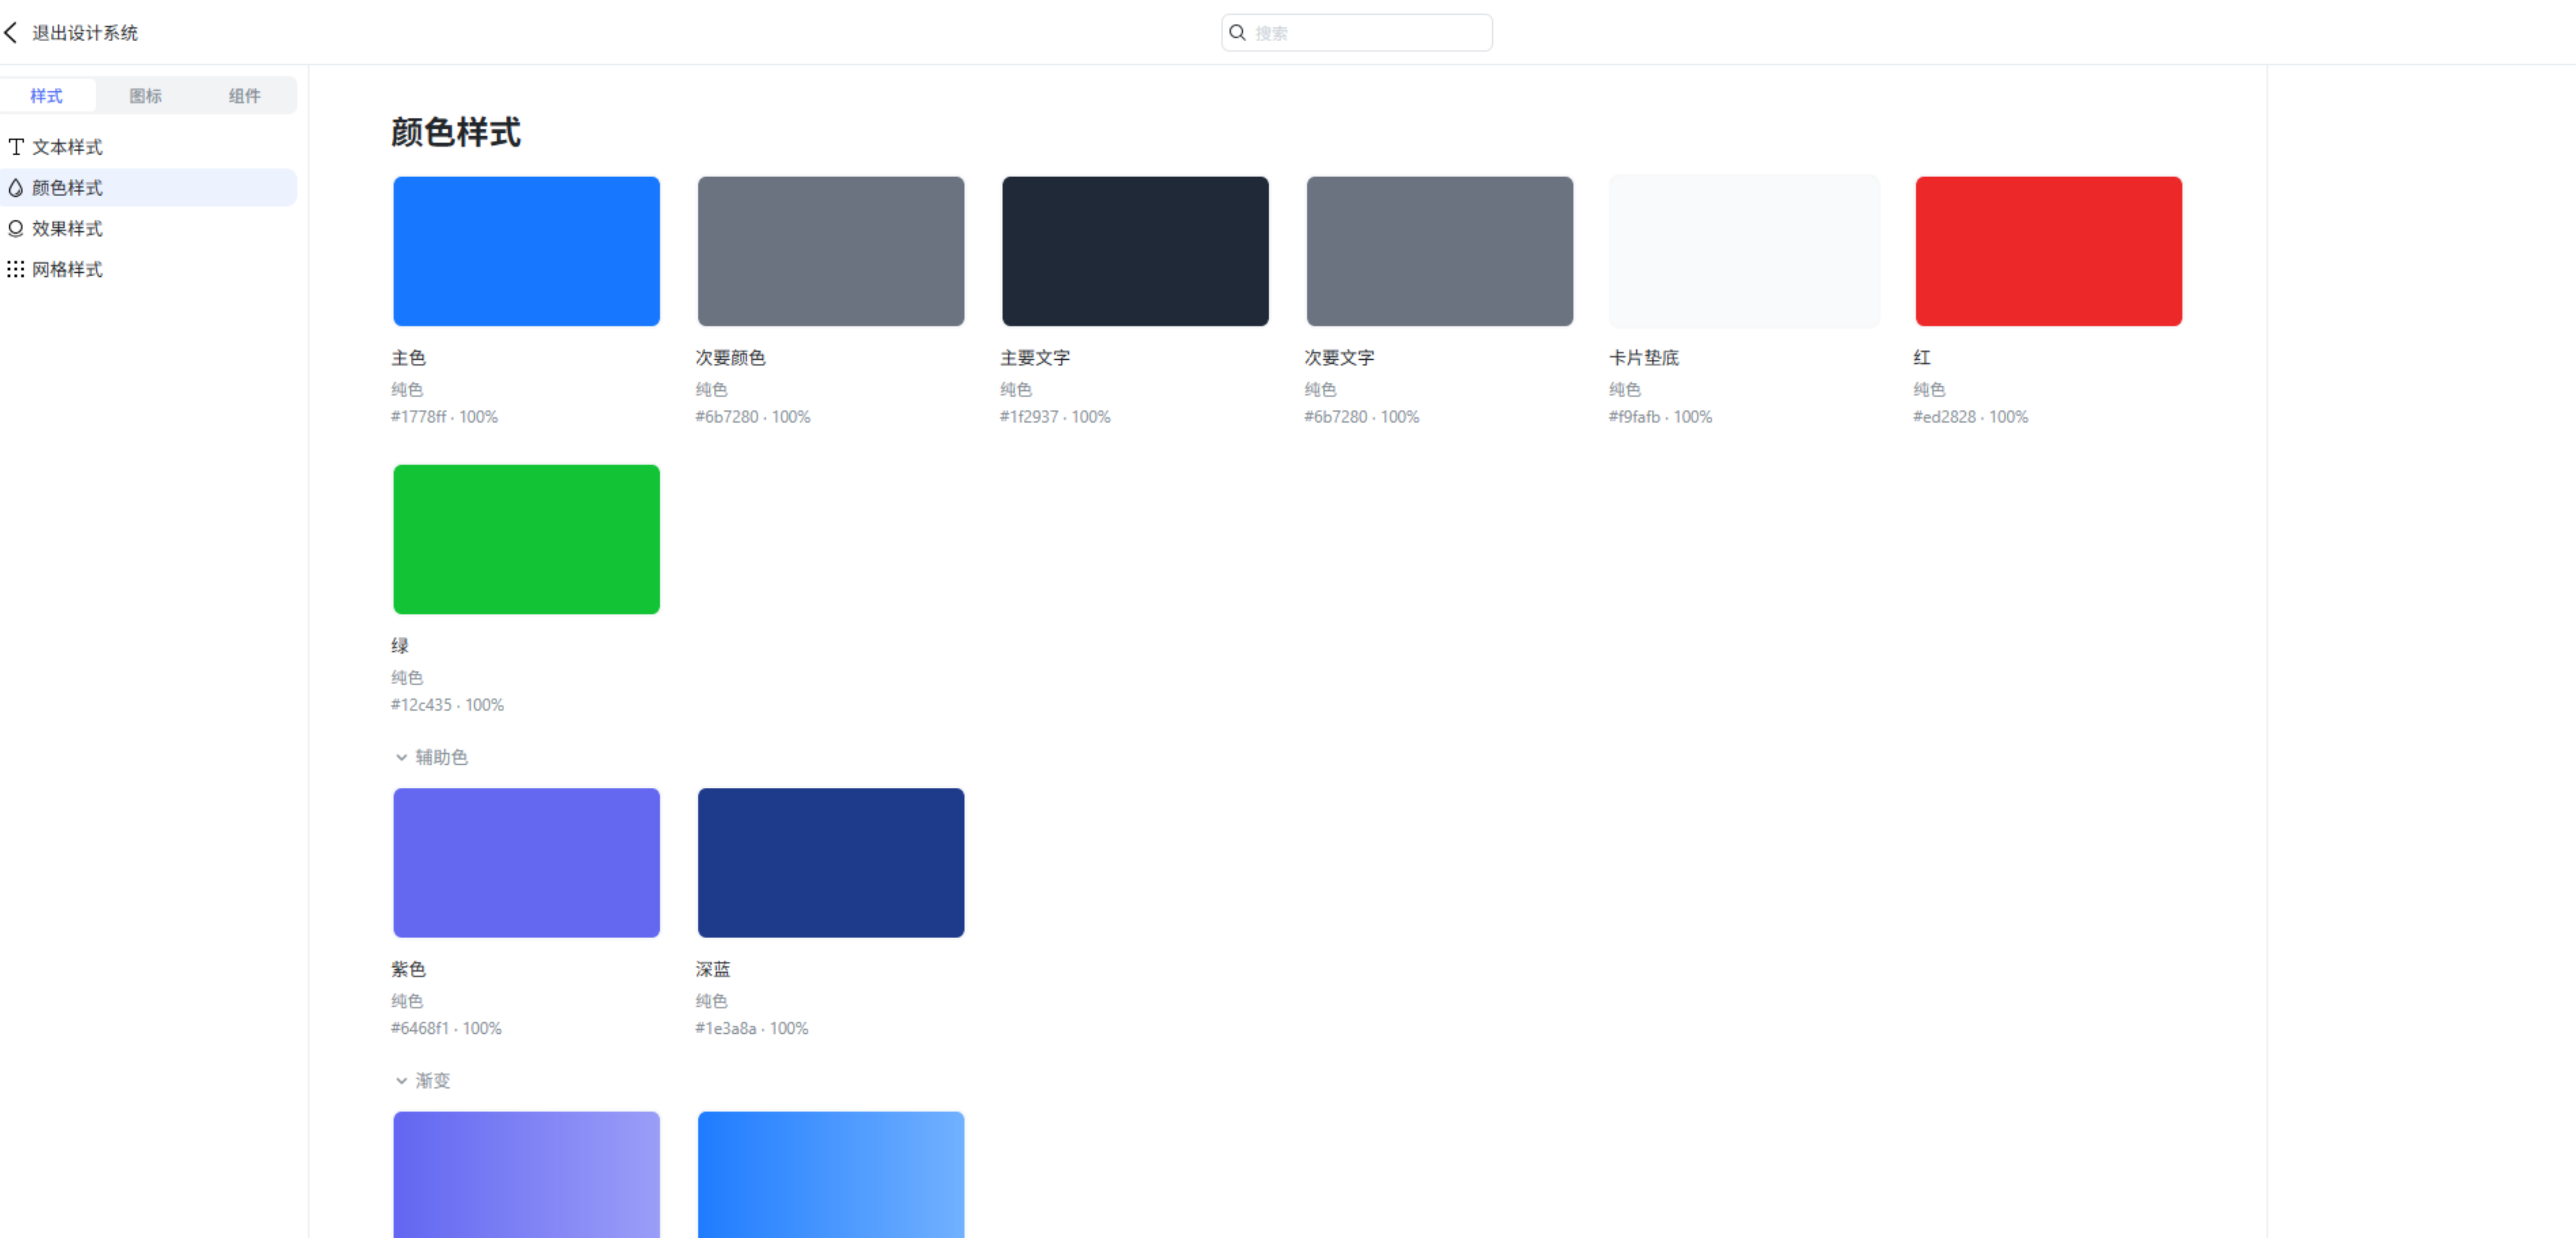This screenshot has width=2576, height=1238.
Task: Switch to the 组件 tab
Action: (245, 96)
